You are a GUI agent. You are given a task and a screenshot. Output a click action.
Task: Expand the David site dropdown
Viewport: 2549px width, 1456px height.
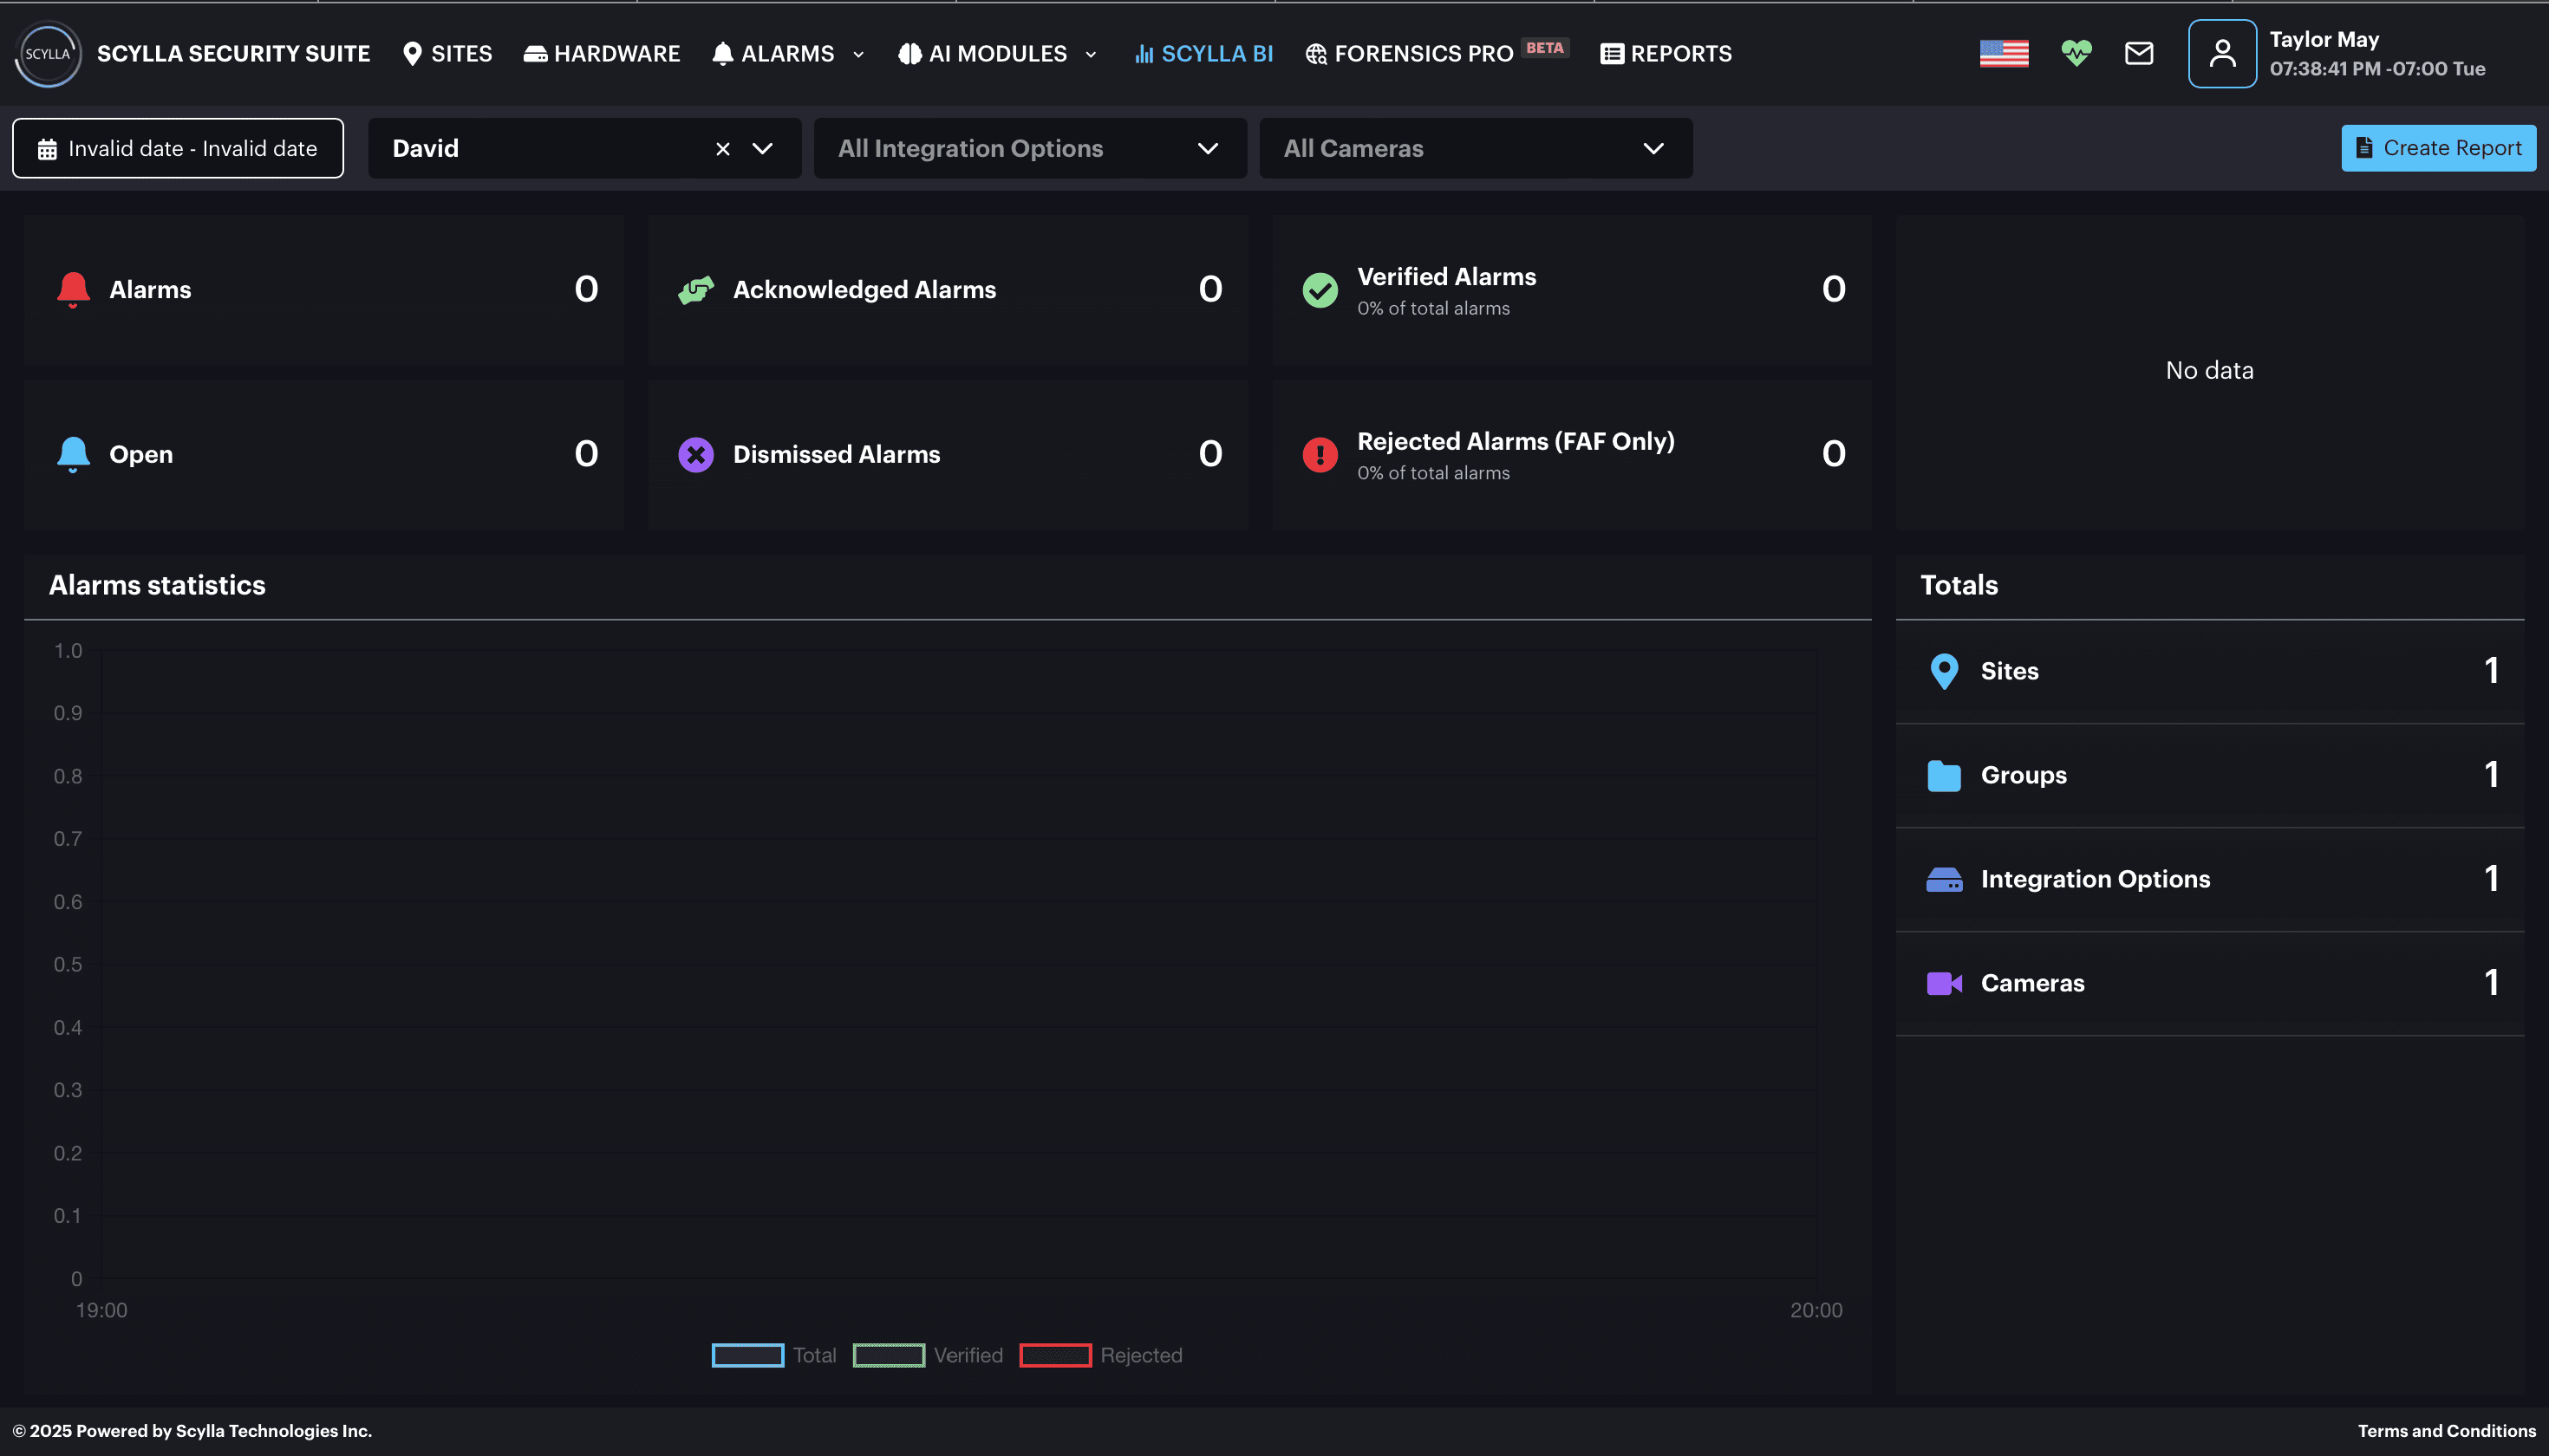[x=762, y=149]
